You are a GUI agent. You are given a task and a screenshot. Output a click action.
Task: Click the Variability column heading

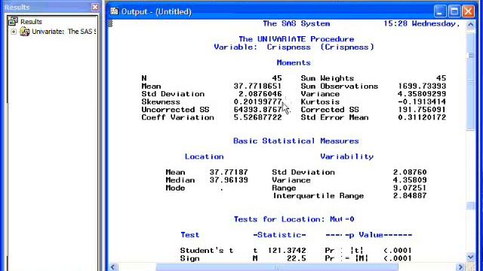tap(347, 157)
